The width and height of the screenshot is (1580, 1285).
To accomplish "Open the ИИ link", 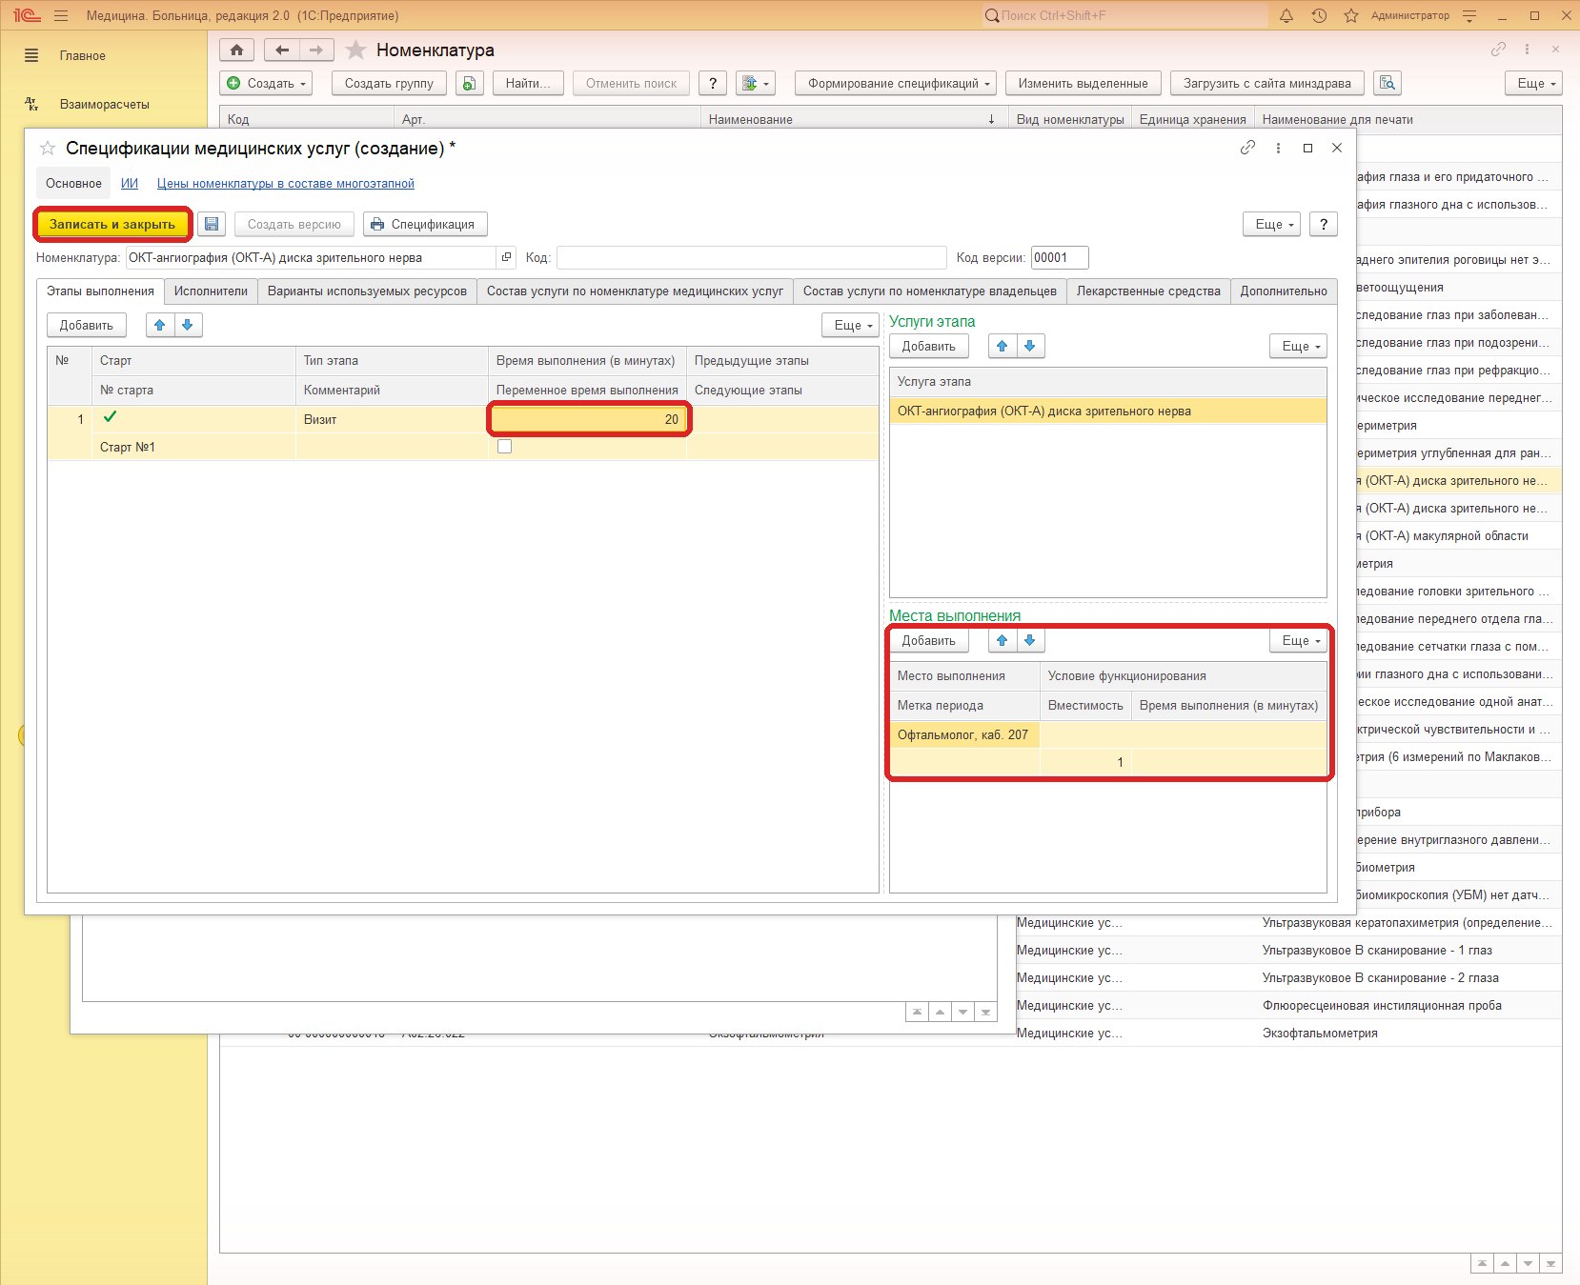I will (x=130, y=183).
